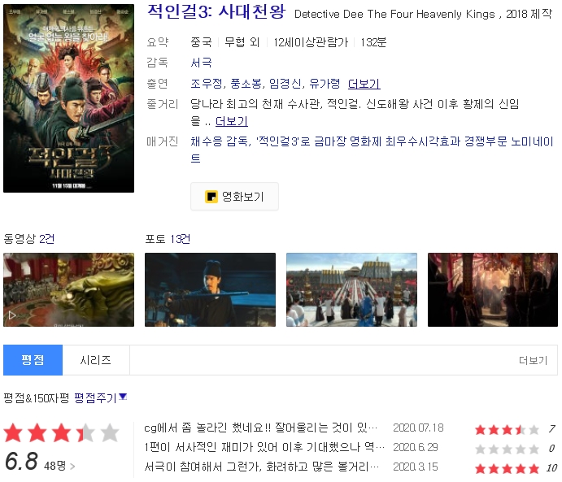Open the magazine article about 채수응 감독
This screenshot has width=562, height=482.
click(372, 150)
